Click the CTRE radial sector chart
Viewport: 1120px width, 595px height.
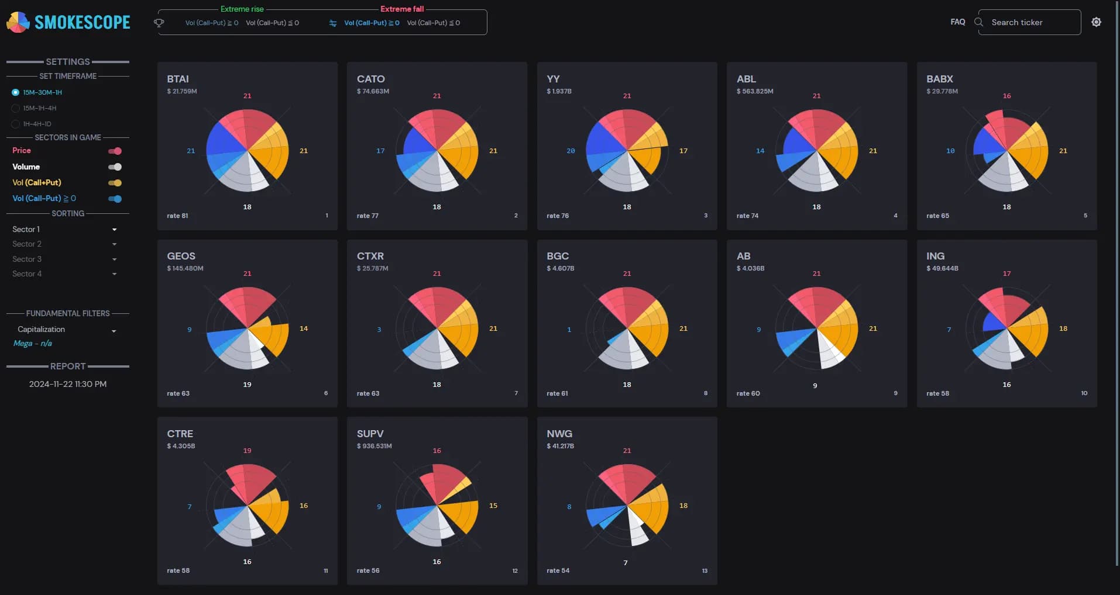248,506
